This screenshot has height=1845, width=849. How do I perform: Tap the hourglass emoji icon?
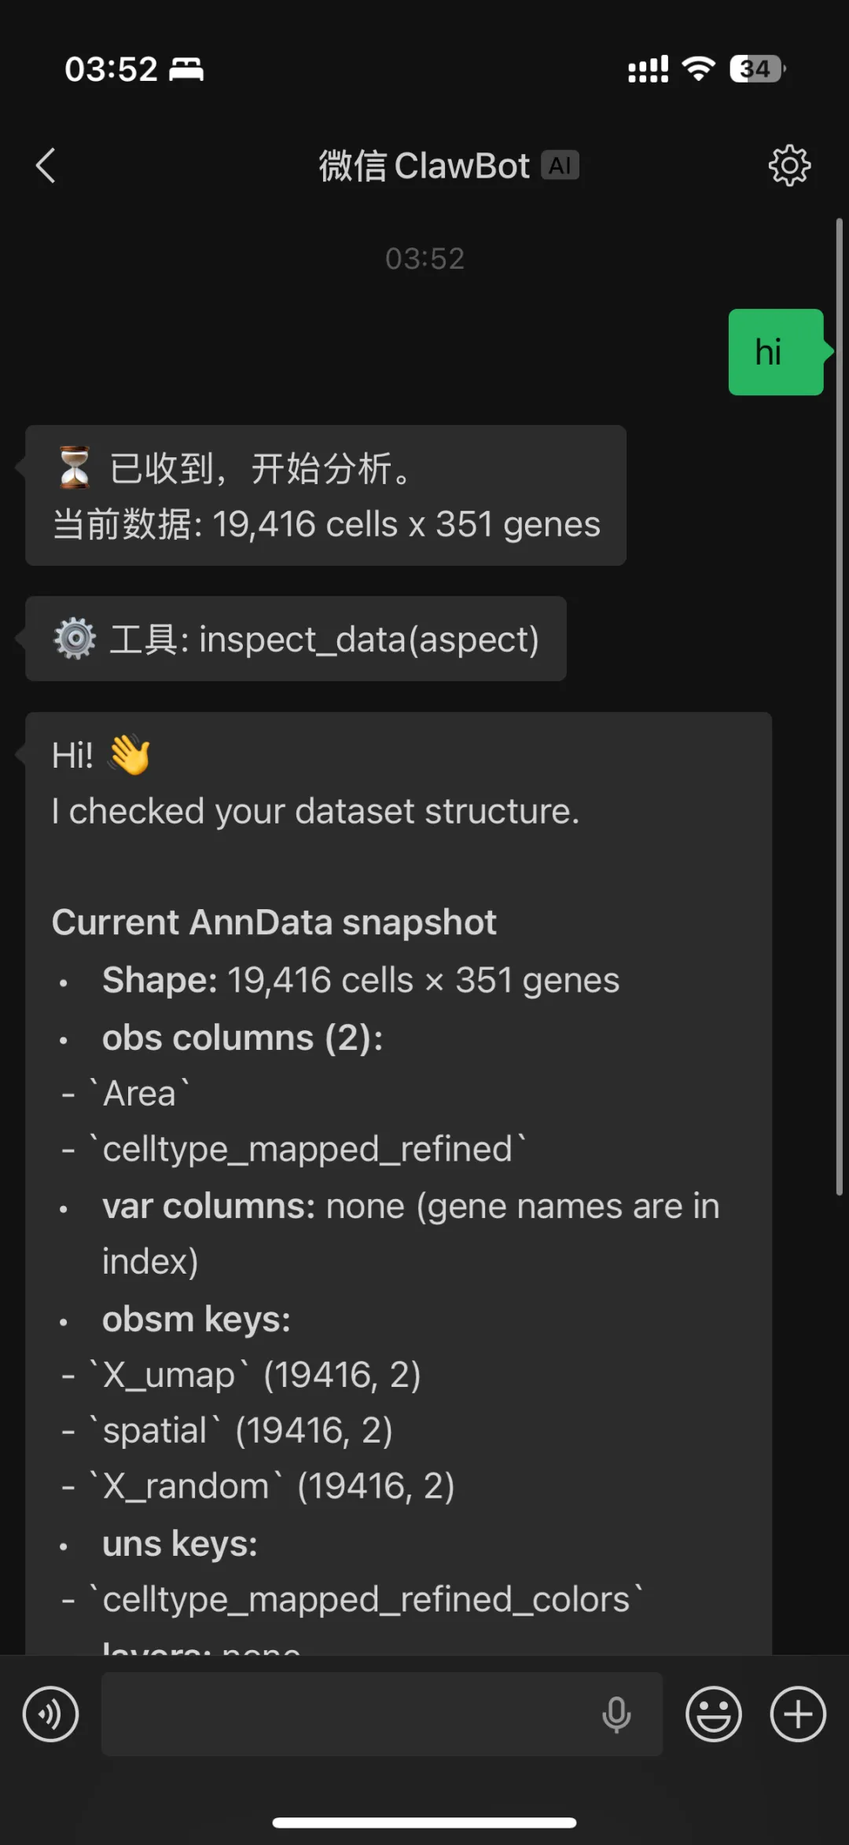tap(75, 468)
